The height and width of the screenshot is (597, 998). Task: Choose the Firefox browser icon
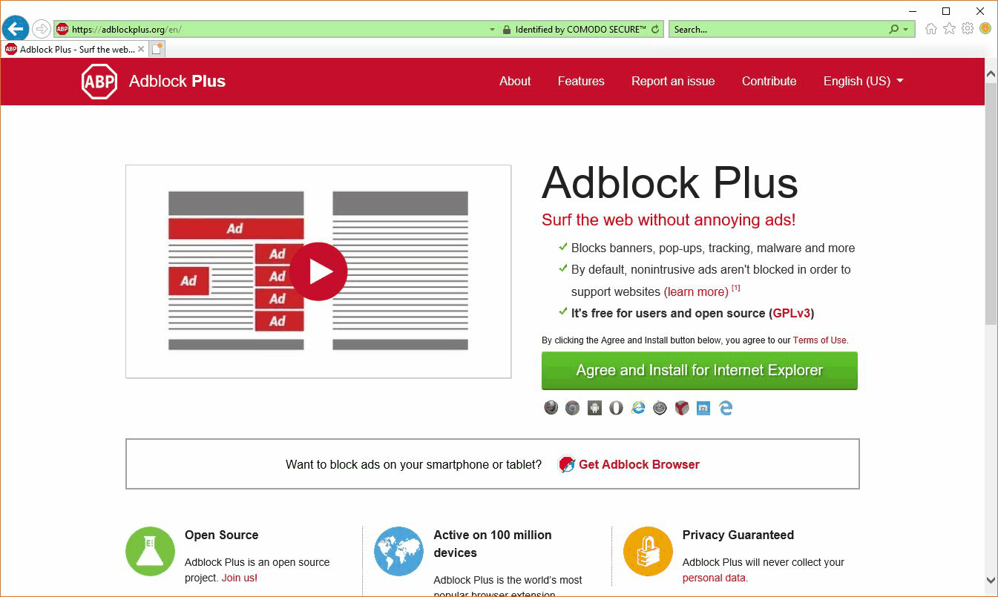pos(551,407)
